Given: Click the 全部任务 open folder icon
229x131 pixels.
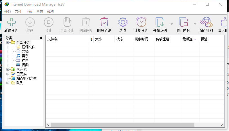Looking at the screenshot, I should pos(13,42).
